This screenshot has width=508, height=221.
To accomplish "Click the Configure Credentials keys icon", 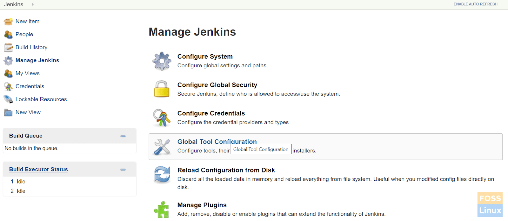I will pyautogui.click(x=162, y=118).
